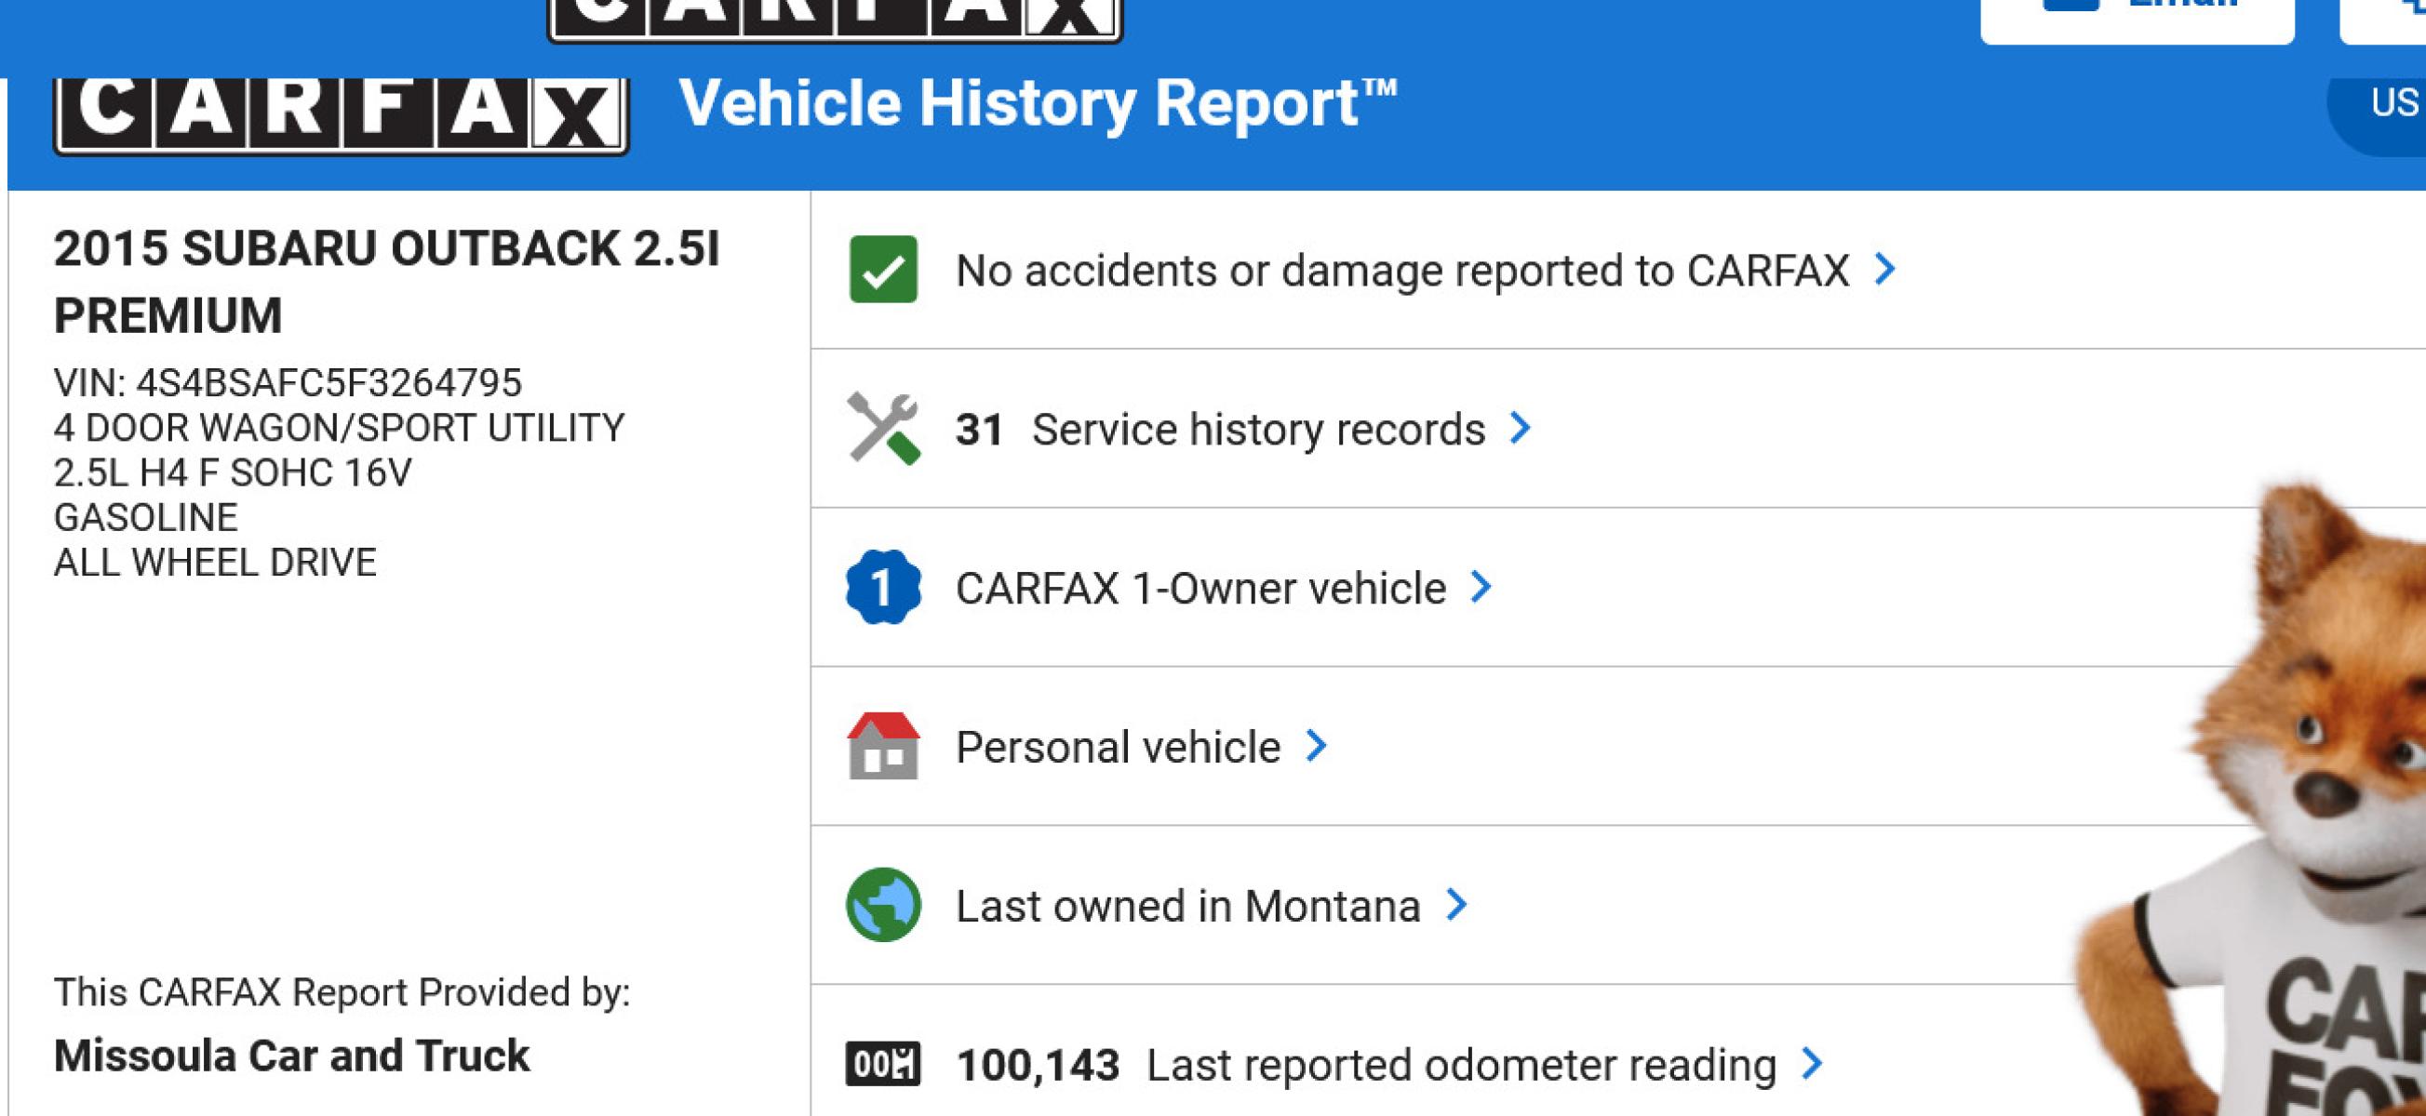2426x1116 pixels.
Task: Expand the Last reported odometer reading chevron
Action: 1812,1064
